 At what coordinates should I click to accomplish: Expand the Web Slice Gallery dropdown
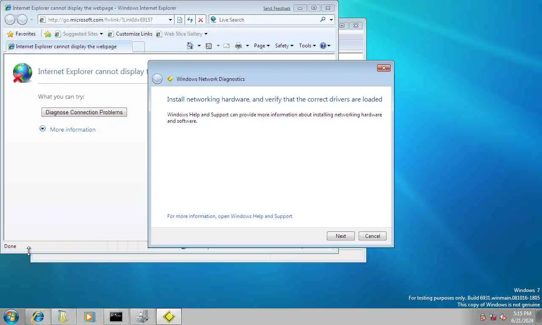[x=206, y=34]
